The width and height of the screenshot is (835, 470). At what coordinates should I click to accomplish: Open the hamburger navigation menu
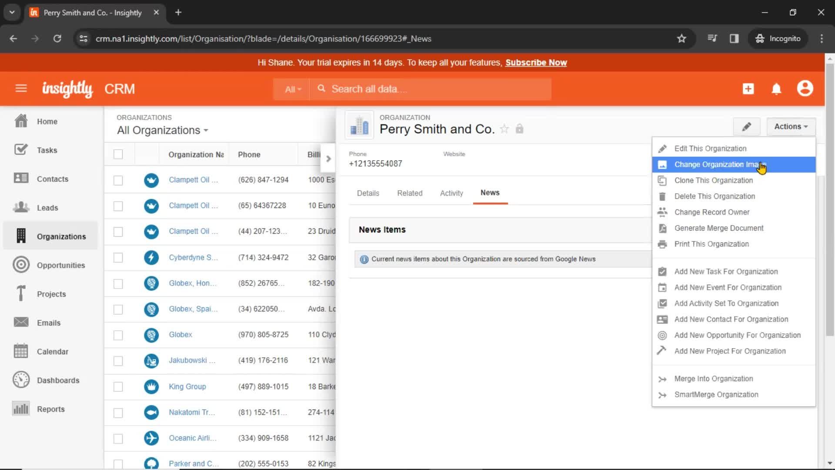tap(21, 89)
